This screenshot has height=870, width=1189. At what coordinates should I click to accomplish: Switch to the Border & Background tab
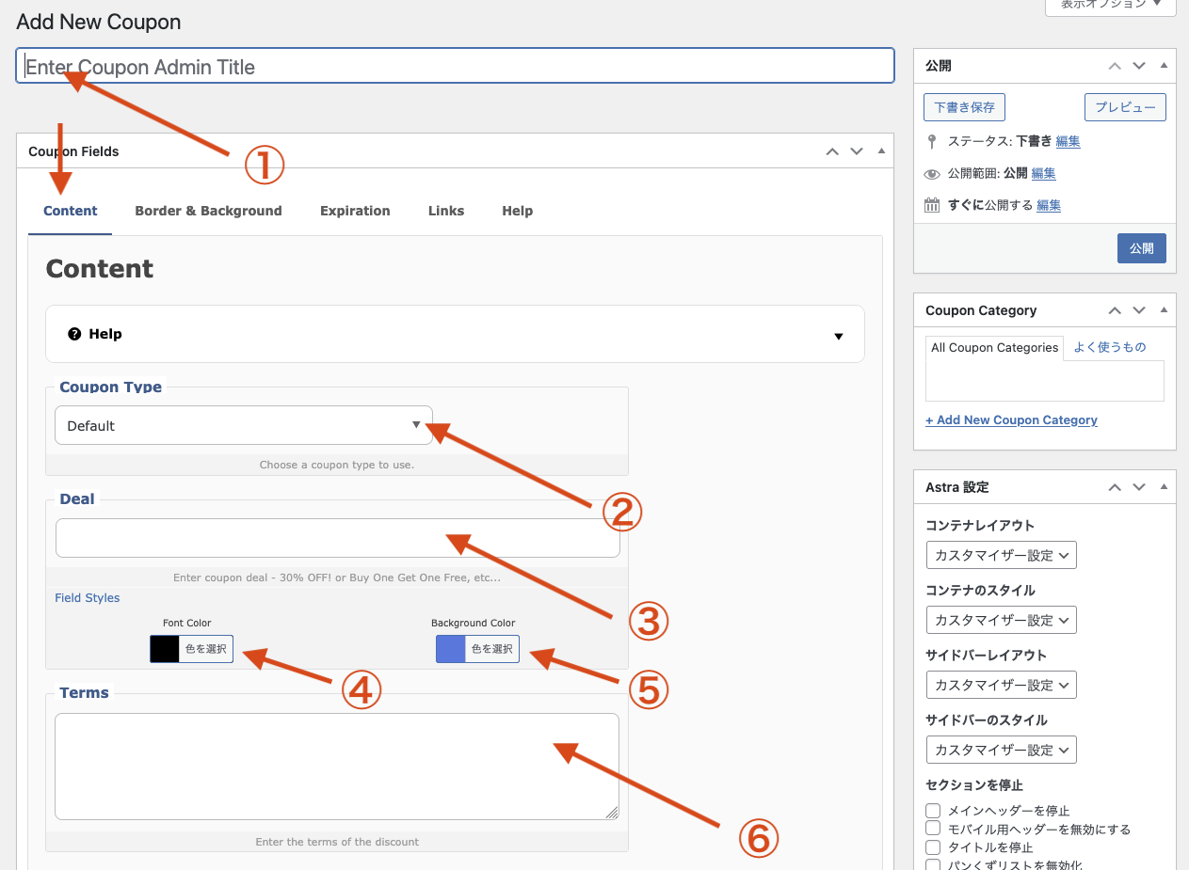click(208, 211)
